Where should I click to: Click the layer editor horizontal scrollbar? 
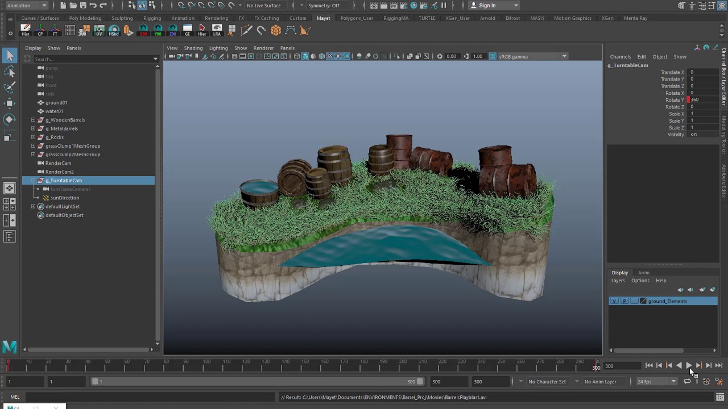click(648, 350)
